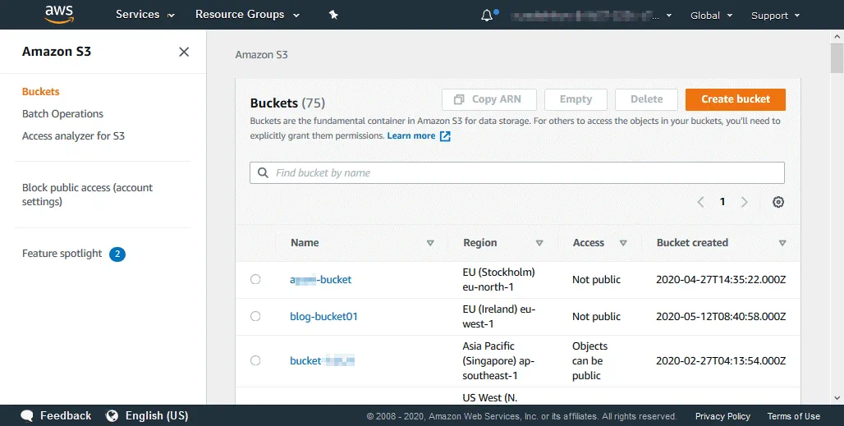Open Access analyzer for S3
844x426 pixels.
click(73, 136)
